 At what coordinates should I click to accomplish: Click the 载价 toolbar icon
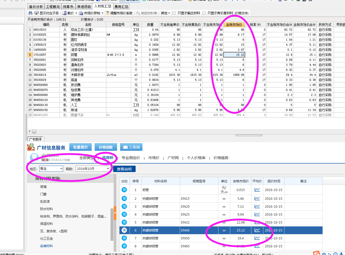click(x=64, y=13)
